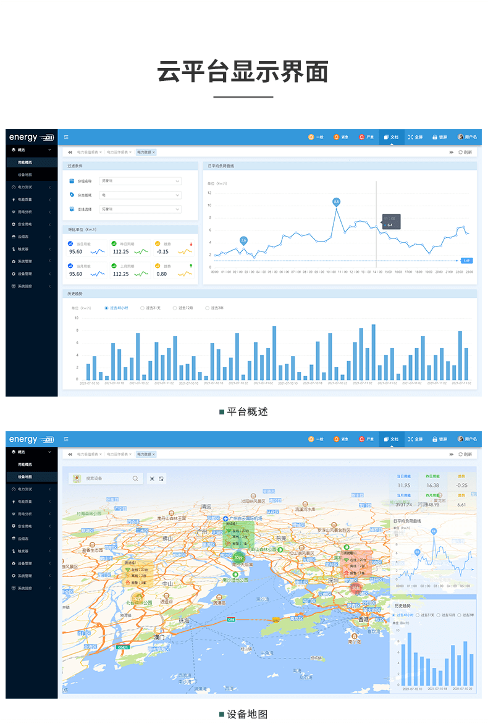
Task: Click the 8.8 peak marker on load curve
Action: tap(336, 201)
